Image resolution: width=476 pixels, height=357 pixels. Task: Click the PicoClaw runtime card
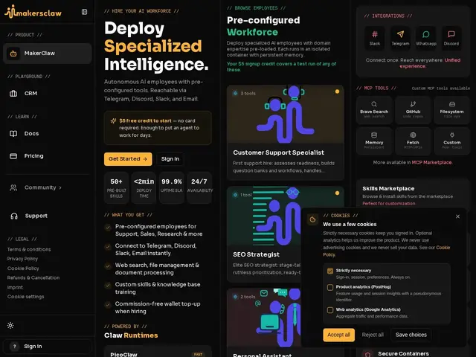[x=158, y=352]
